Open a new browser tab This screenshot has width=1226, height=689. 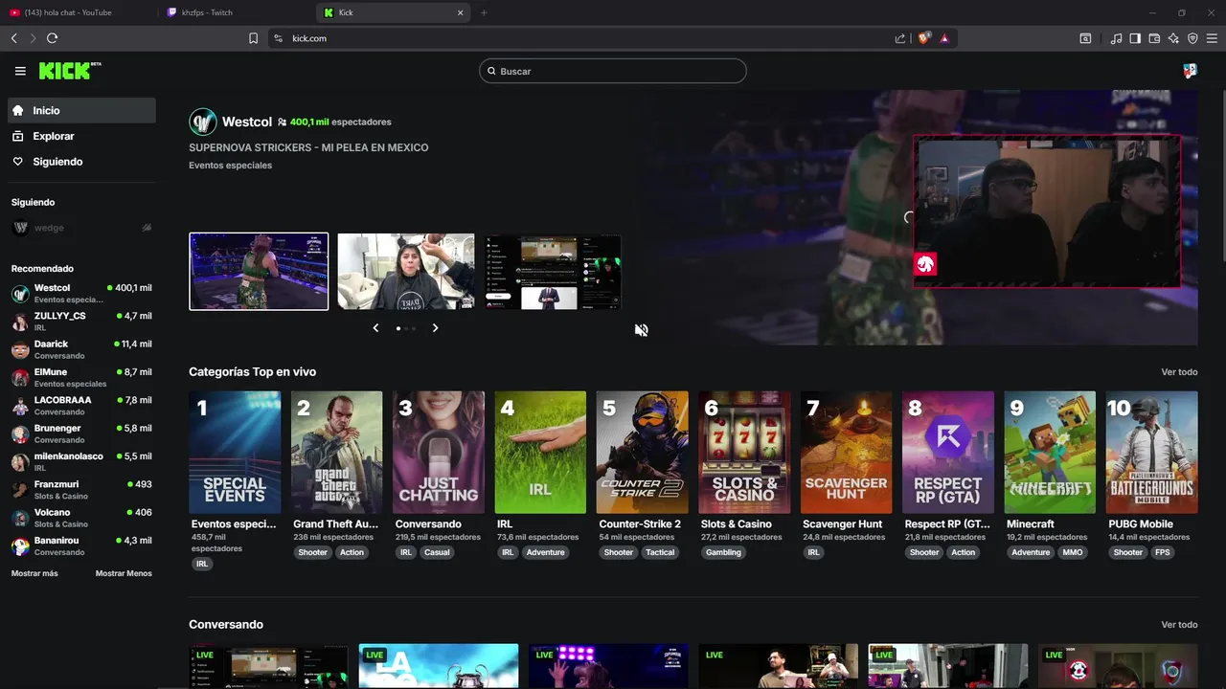click(x=484, y=12)
